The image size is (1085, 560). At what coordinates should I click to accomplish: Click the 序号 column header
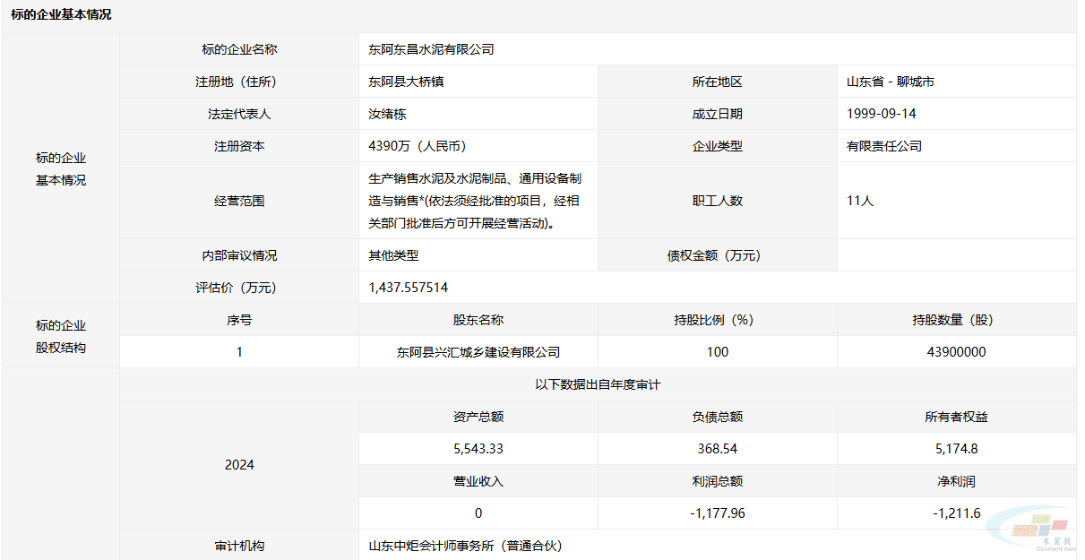click(239, 320)
